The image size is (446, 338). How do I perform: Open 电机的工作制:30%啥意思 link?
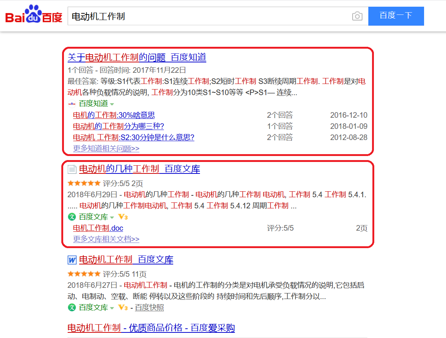(114, 115)
